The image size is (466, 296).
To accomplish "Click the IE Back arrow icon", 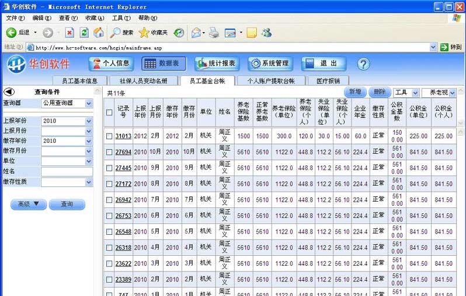I will pyautogui.click(x=11, y=32).
